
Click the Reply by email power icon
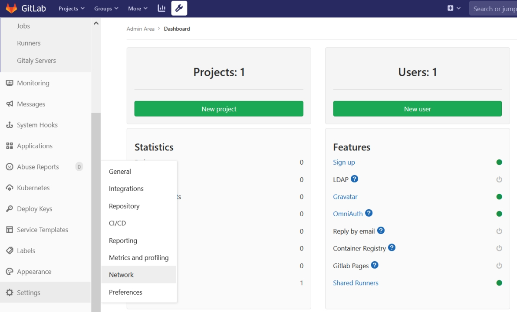tap(499, 231)
